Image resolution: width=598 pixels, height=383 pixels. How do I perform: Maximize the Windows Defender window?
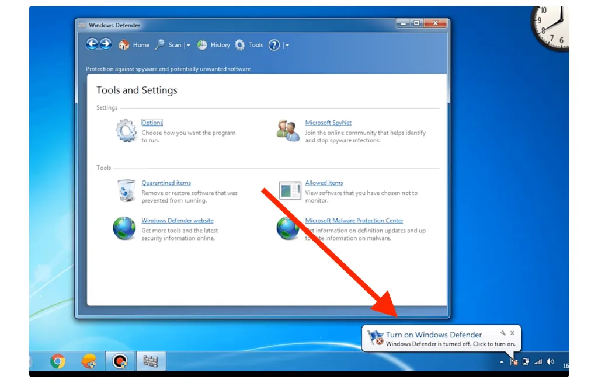click(416, 23)
